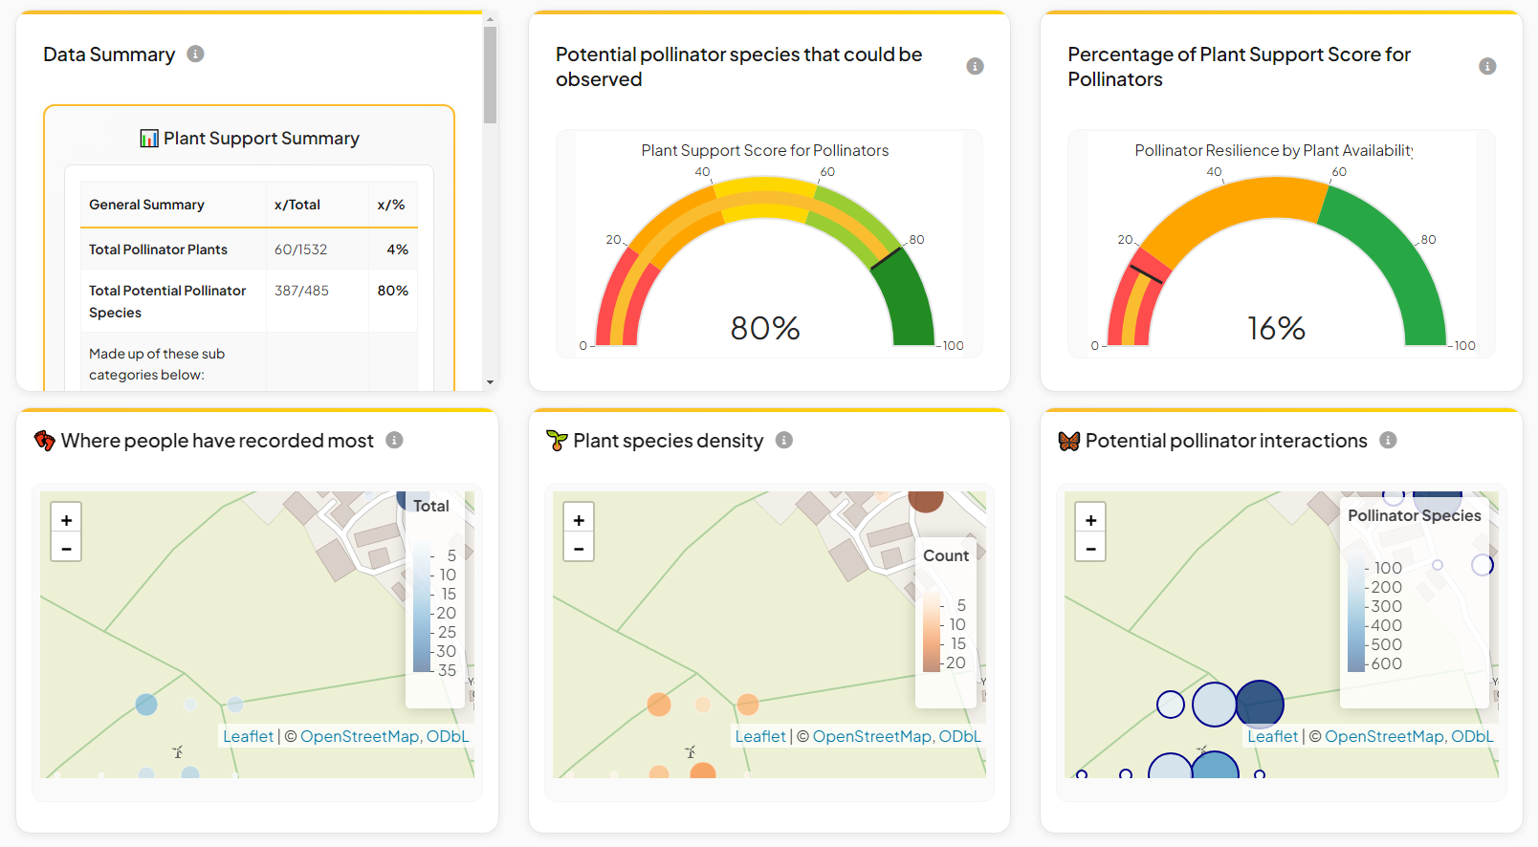1538x847 pixels.
Task: Click info icon for Percentage of Plant Support Score
Action: point(1486,66)
